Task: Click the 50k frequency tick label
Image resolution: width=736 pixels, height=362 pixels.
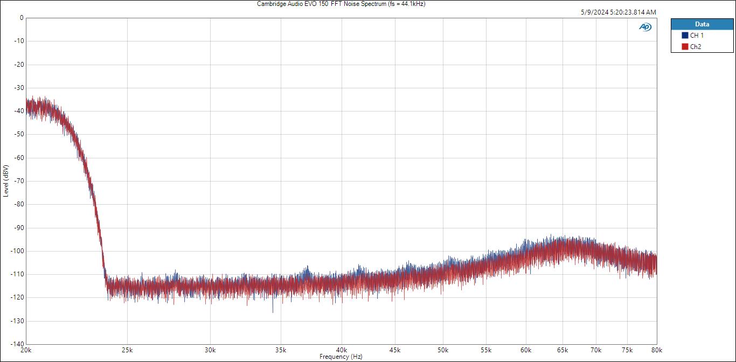Action: 443,350
